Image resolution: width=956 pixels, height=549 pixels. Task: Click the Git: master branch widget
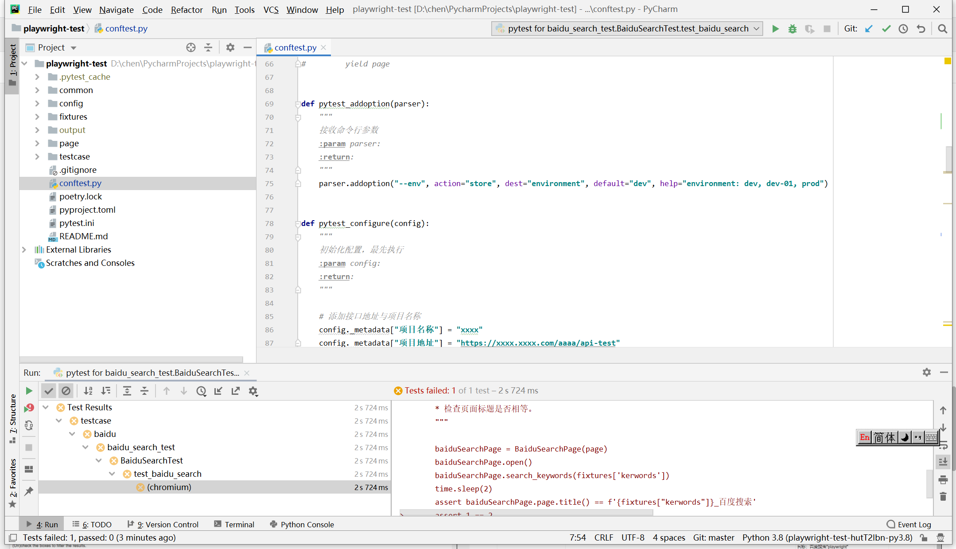(713, 537)
